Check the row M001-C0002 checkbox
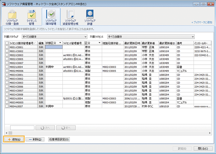Image resolution: width=216 pixels, height=154 pixels. pyautogui.click(x=7, y=51)
